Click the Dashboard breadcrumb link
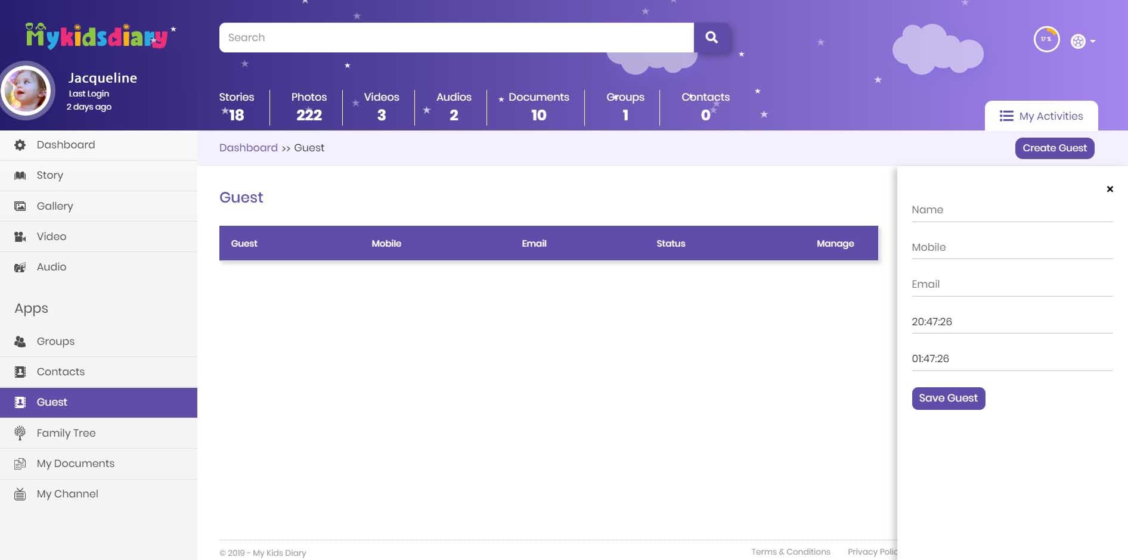This screenshot has height=560, width=1128. click(248, 148)
